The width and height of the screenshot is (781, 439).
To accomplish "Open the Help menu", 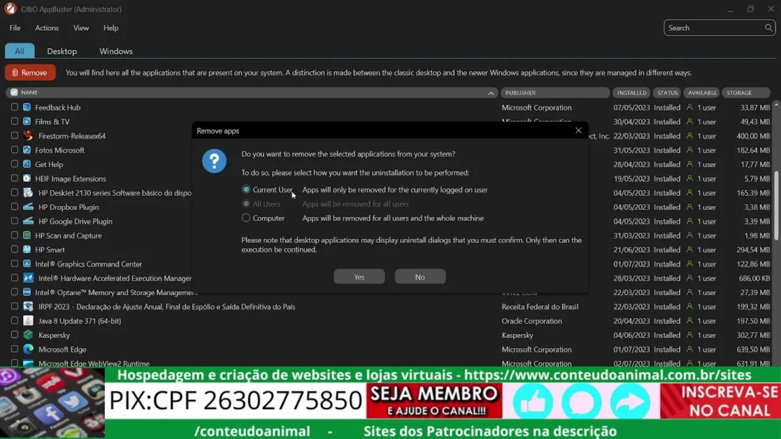I will (x=111, y=28).
